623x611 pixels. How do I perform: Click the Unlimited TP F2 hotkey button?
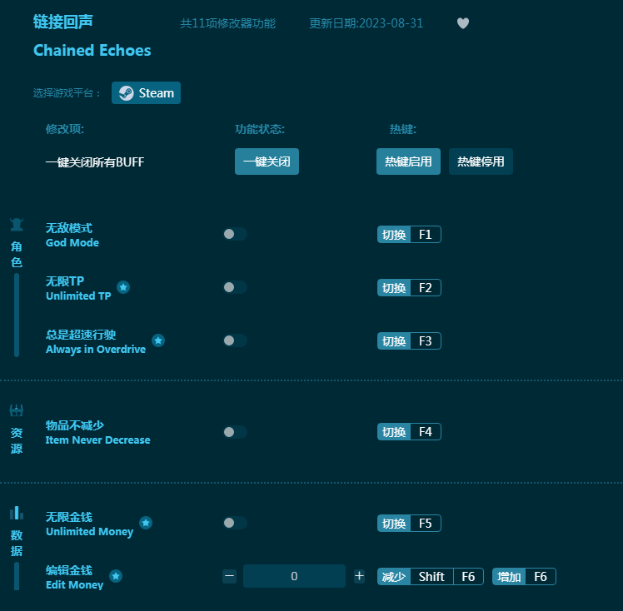pyautogui.click(x=409, y=287)
